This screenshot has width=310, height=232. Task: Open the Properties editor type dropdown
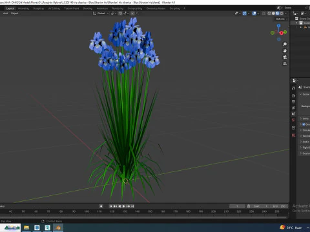(295, 81)
